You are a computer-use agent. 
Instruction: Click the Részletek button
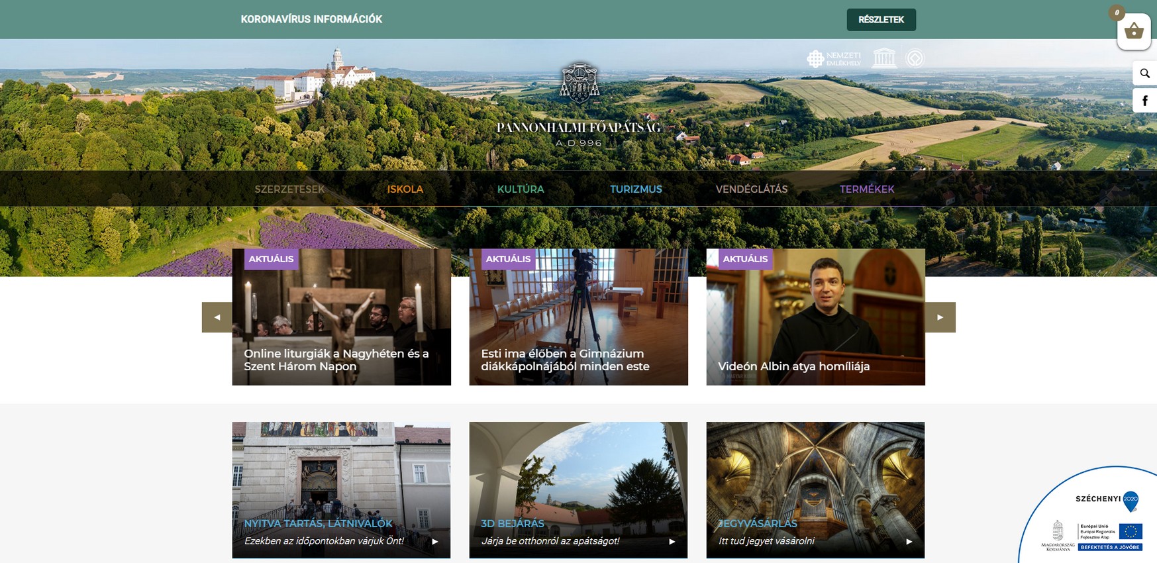click(881, 20)
